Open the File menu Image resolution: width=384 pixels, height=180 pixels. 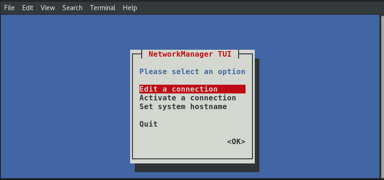(x=9, y=8)
